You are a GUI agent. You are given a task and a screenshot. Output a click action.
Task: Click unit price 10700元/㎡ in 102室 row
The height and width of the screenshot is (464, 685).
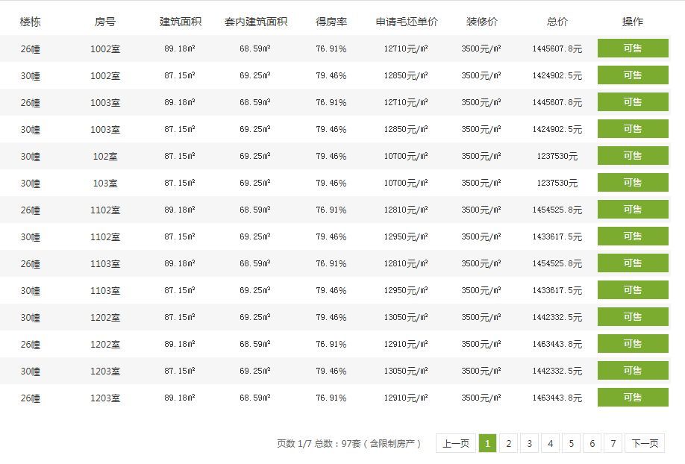tap(406, 156)
